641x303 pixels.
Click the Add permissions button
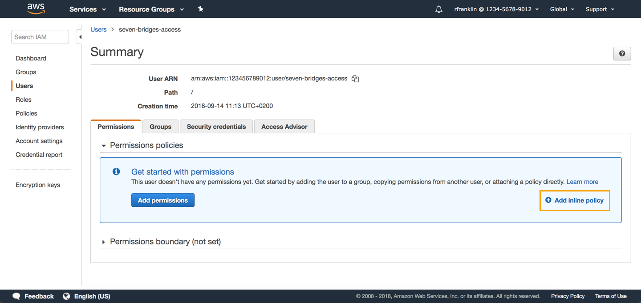point(163,200)
